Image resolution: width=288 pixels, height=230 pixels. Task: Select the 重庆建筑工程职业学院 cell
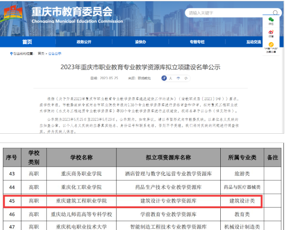click(82, 201)
